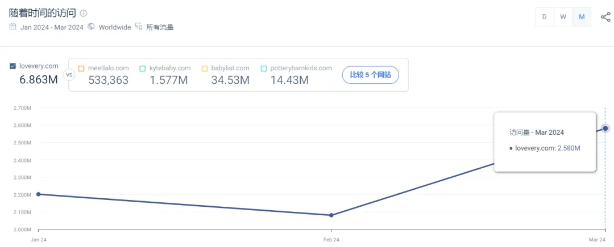614x247 pixels.
Task: Click the Feb 24 data point on chart
Action: [x=331, y=215]
